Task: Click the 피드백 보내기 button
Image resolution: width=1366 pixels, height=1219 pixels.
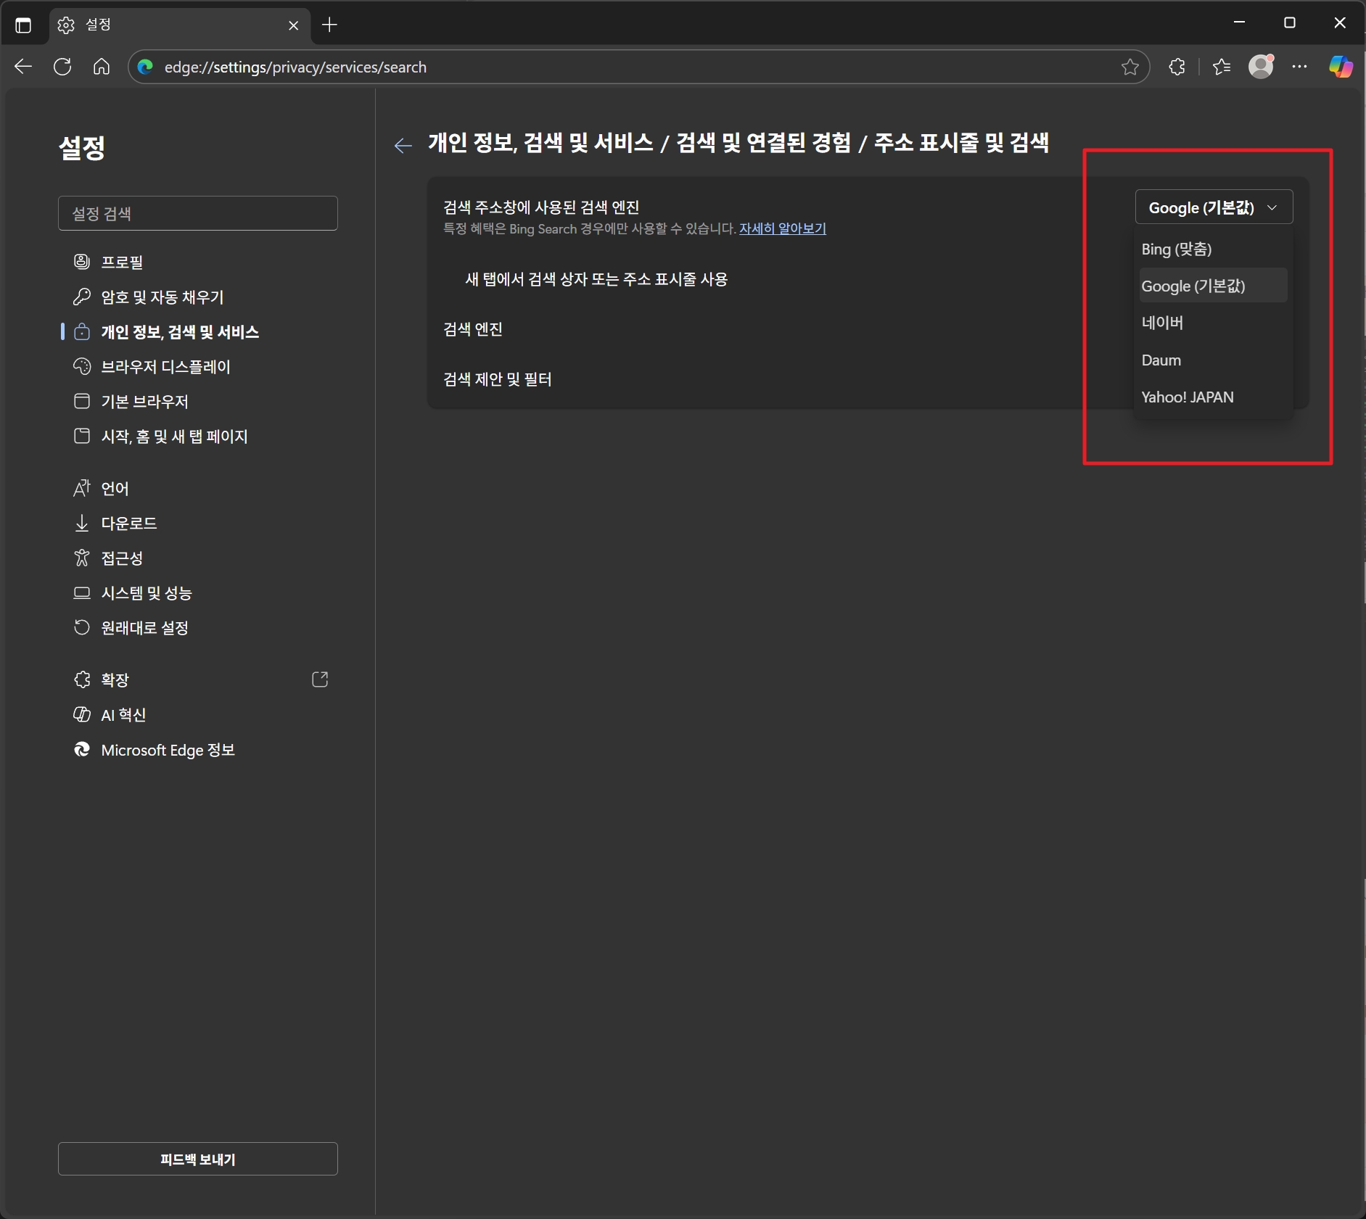Action: tap(198, 1159)
